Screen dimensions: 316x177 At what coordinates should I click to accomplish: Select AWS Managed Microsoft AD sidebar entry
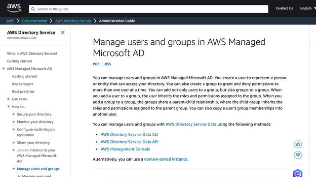(x=30, y=69)
